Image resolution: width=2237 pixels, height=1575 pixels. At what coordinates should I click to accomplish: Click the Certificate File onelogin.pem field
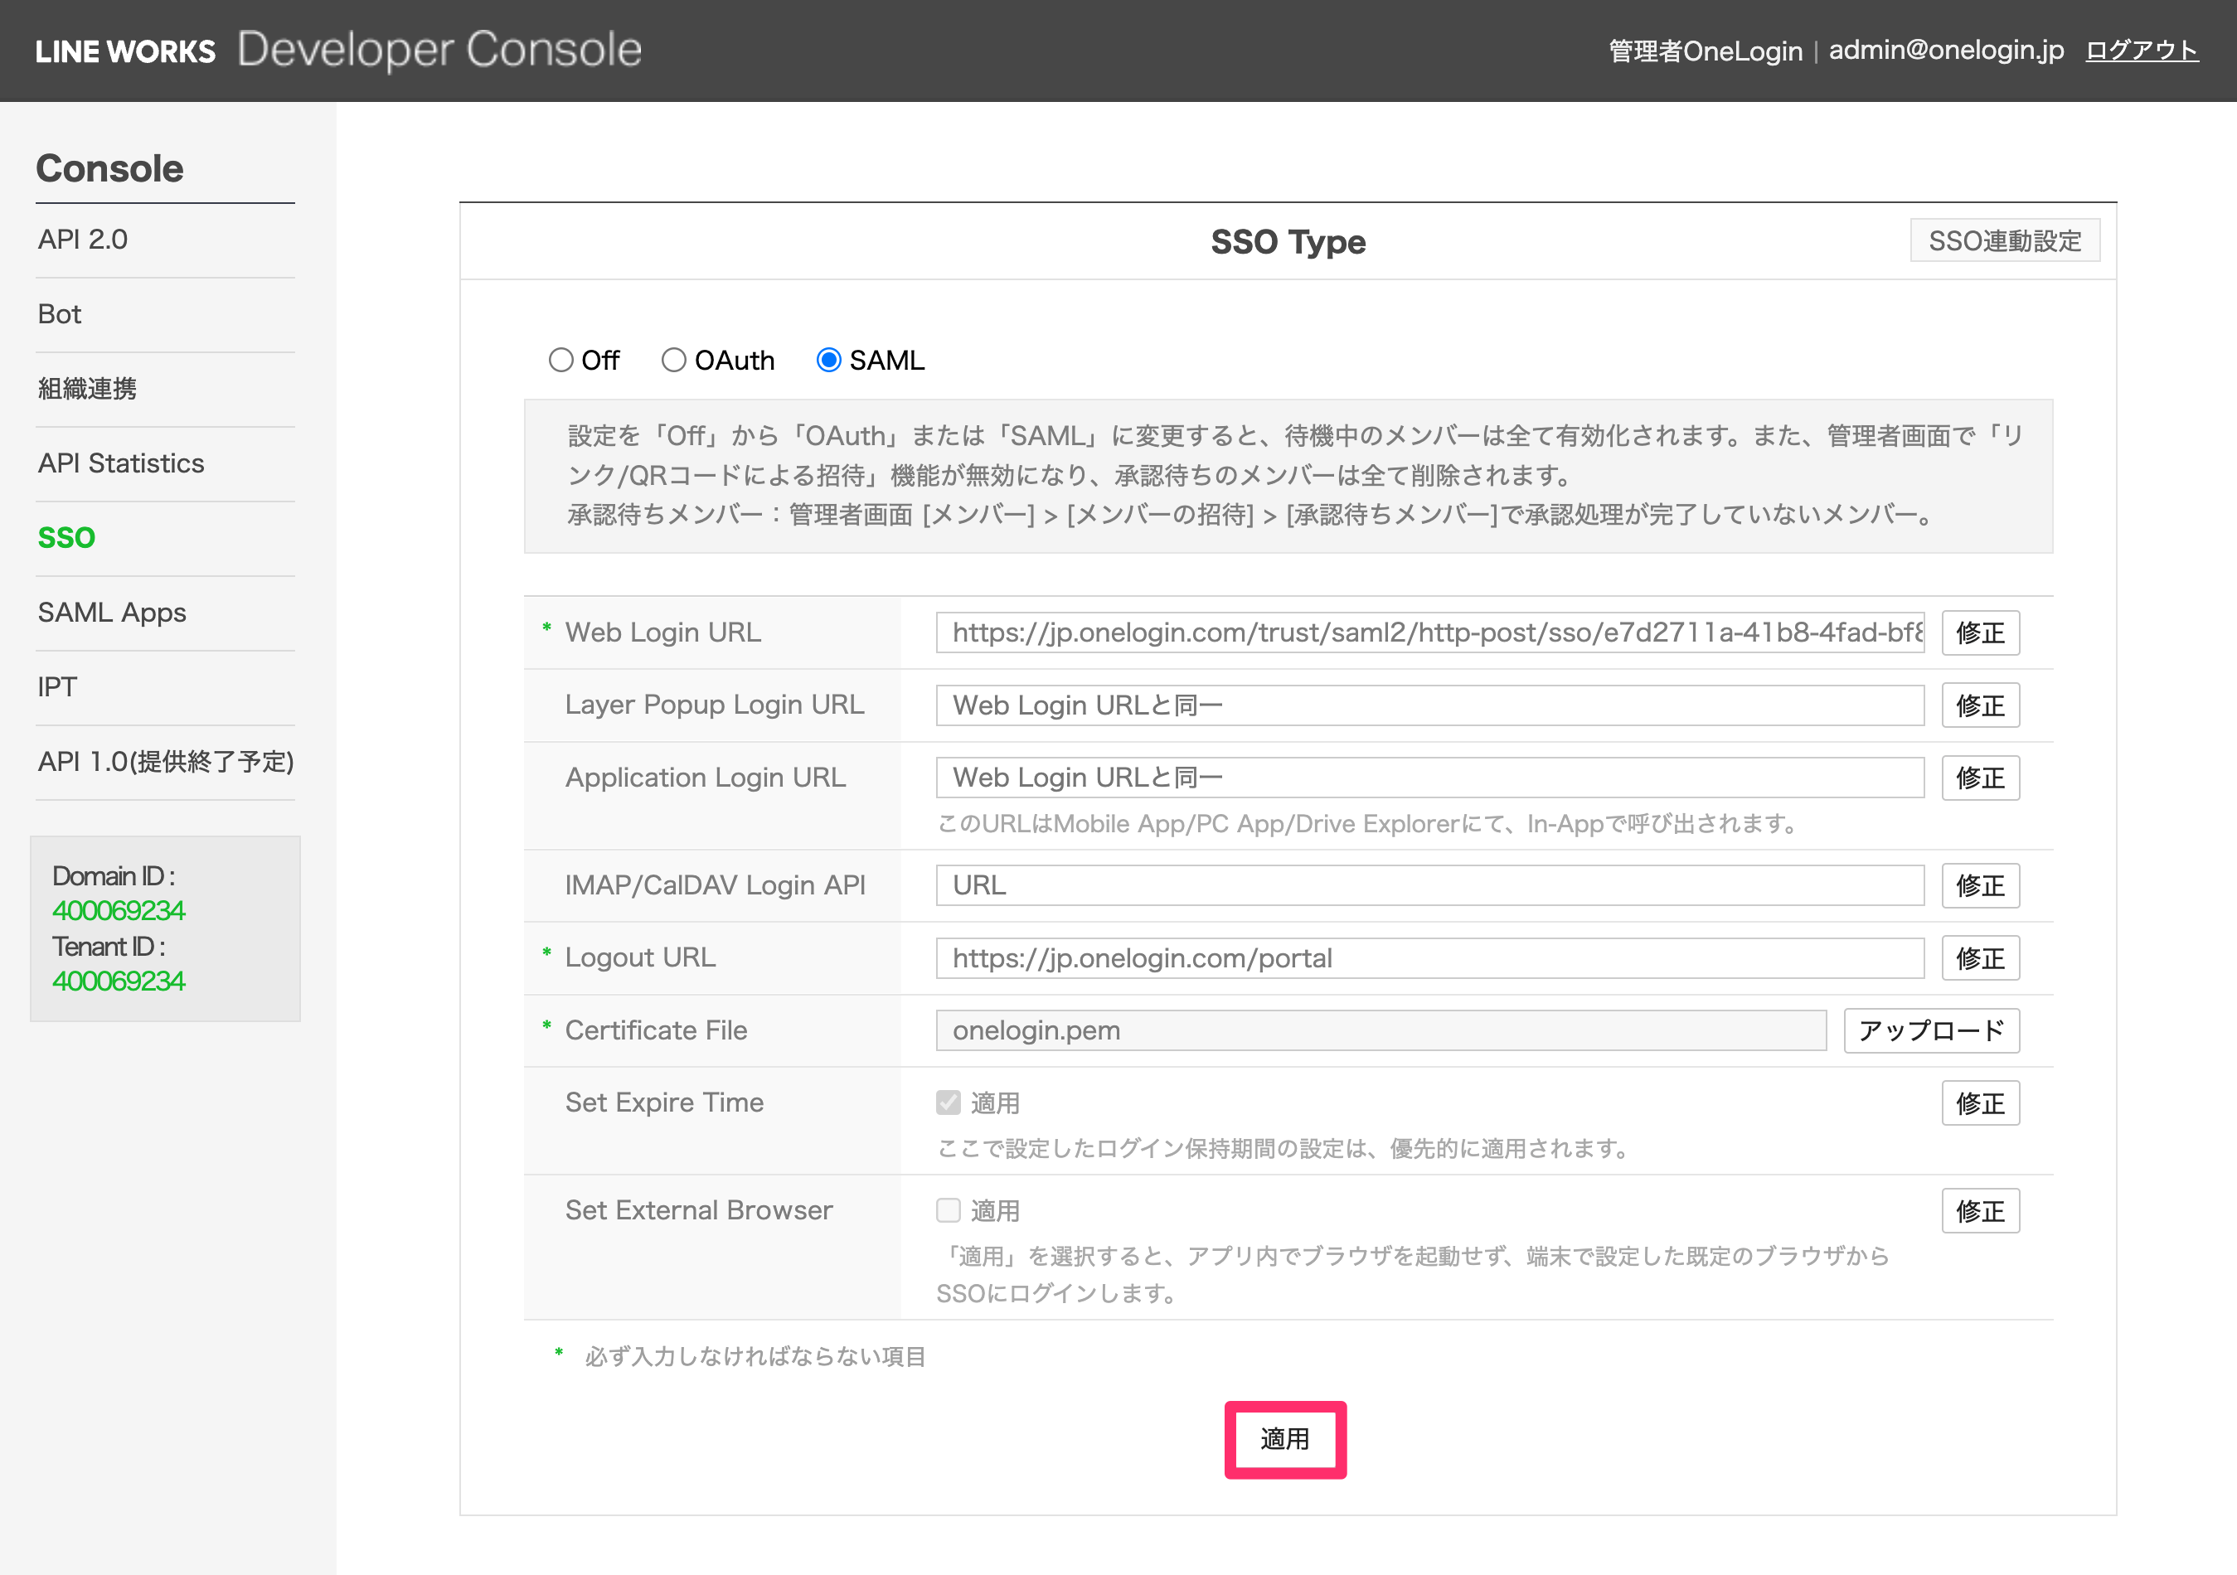pos(1381,1030)
